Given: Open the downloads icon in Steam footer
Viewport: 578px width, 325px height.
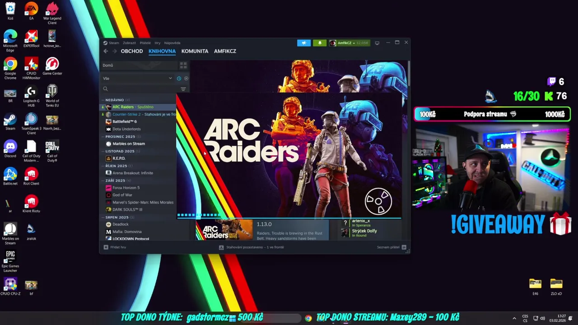Looking at the screenshot, I should [x=221, y=247].
